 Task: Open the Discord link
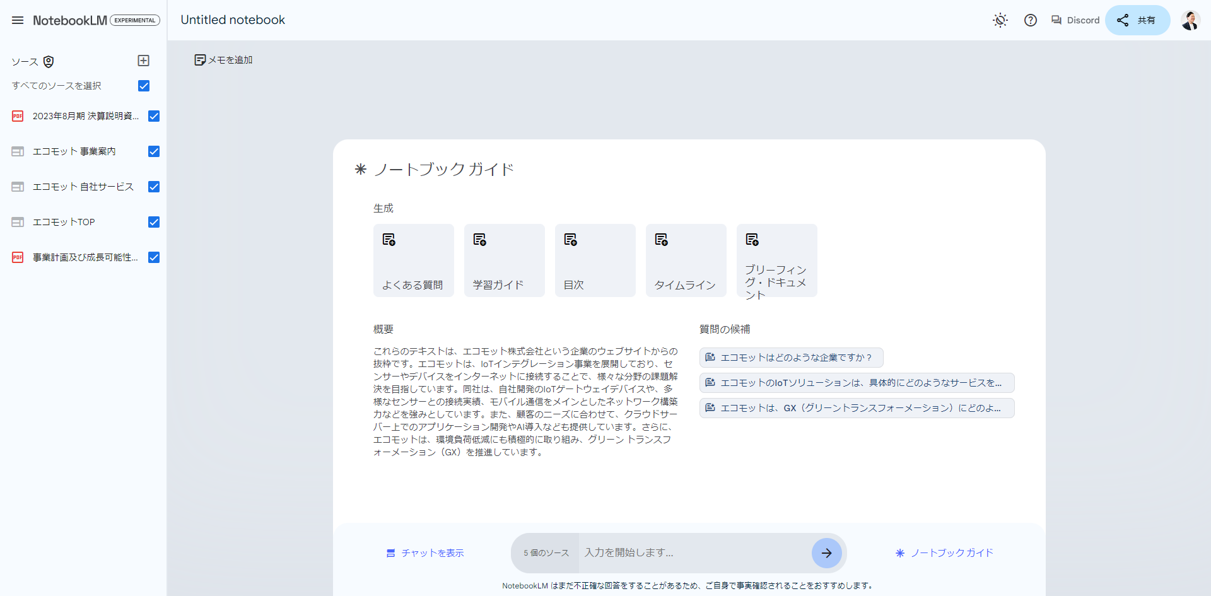(1075, 20)
